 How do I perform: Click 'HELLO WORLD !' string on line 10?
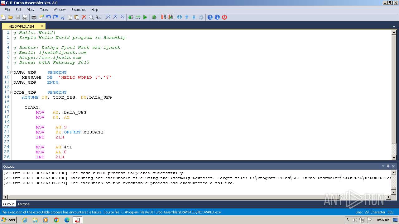tap(79, 77)
